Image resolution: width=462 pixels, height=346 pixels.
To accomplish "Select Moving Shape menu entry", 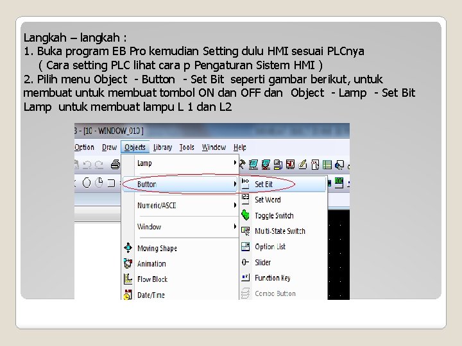I will coord(180,249).
